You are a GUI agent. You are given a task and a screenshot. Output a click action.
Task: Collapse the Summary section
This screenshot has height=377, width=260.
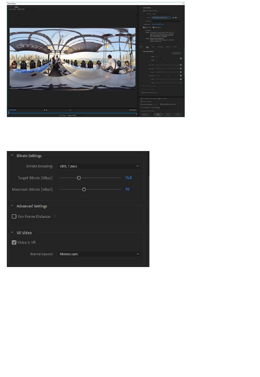144,30
